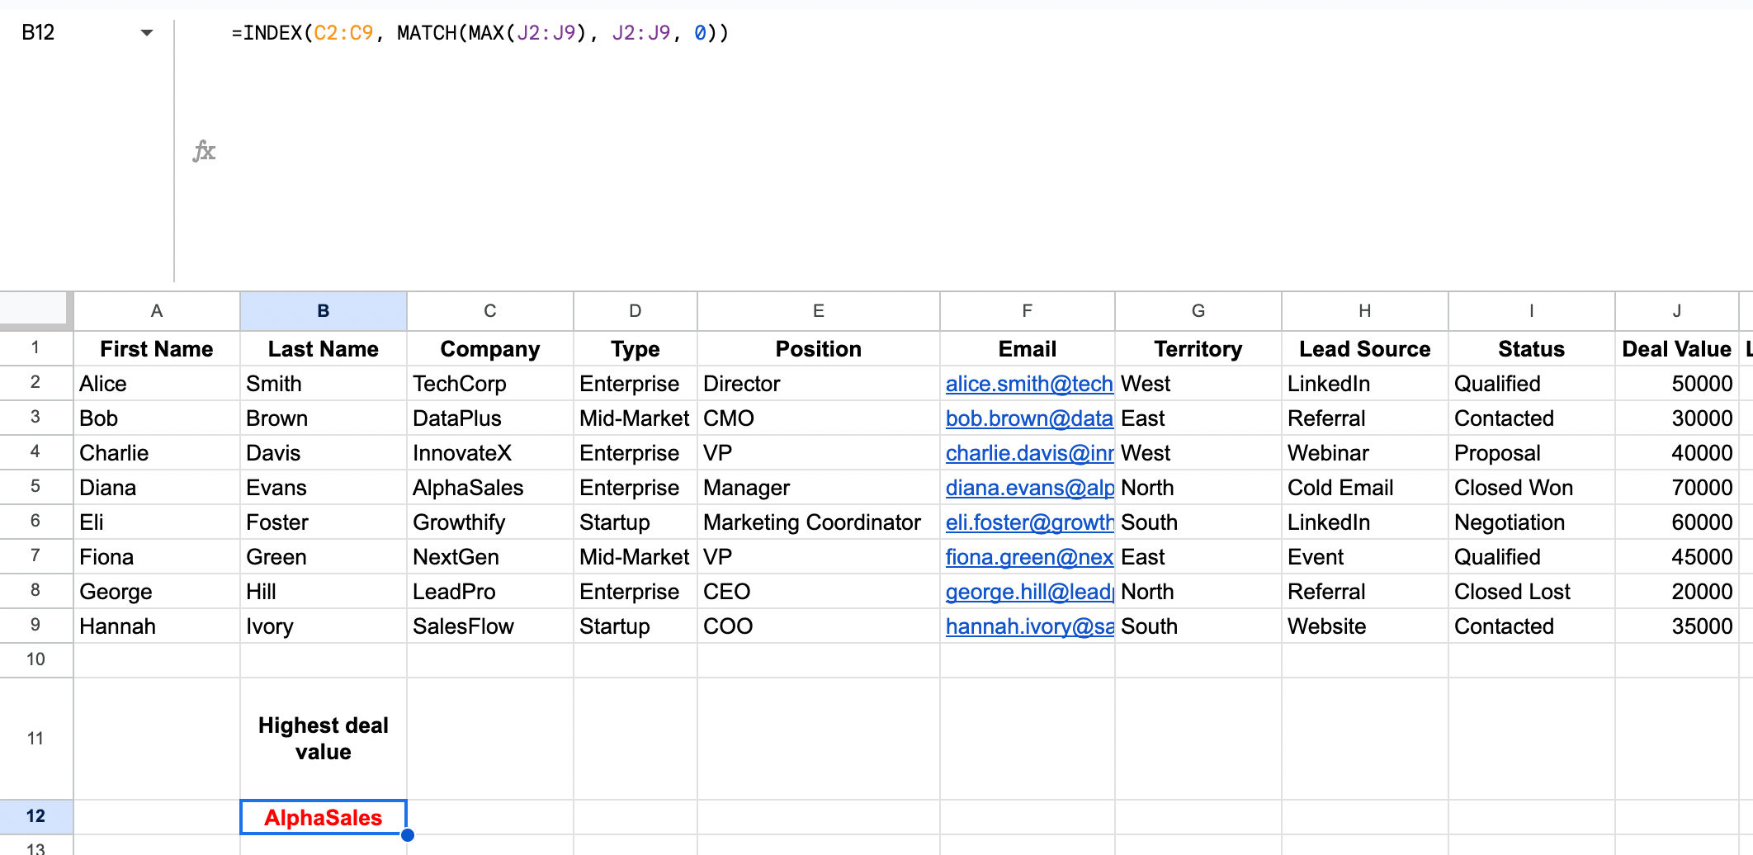The height and width of the screenshot is (855, 1753).
Task: Click the Highest deal value label cell
Action: tap(323, 739)
